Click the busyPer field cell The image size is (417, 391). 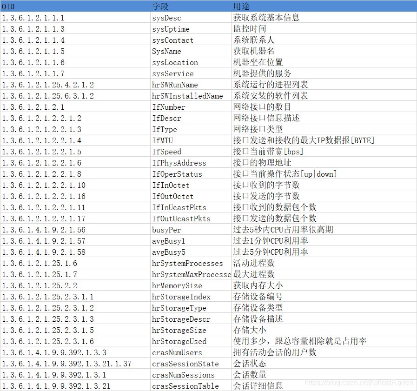coord(165,230)
